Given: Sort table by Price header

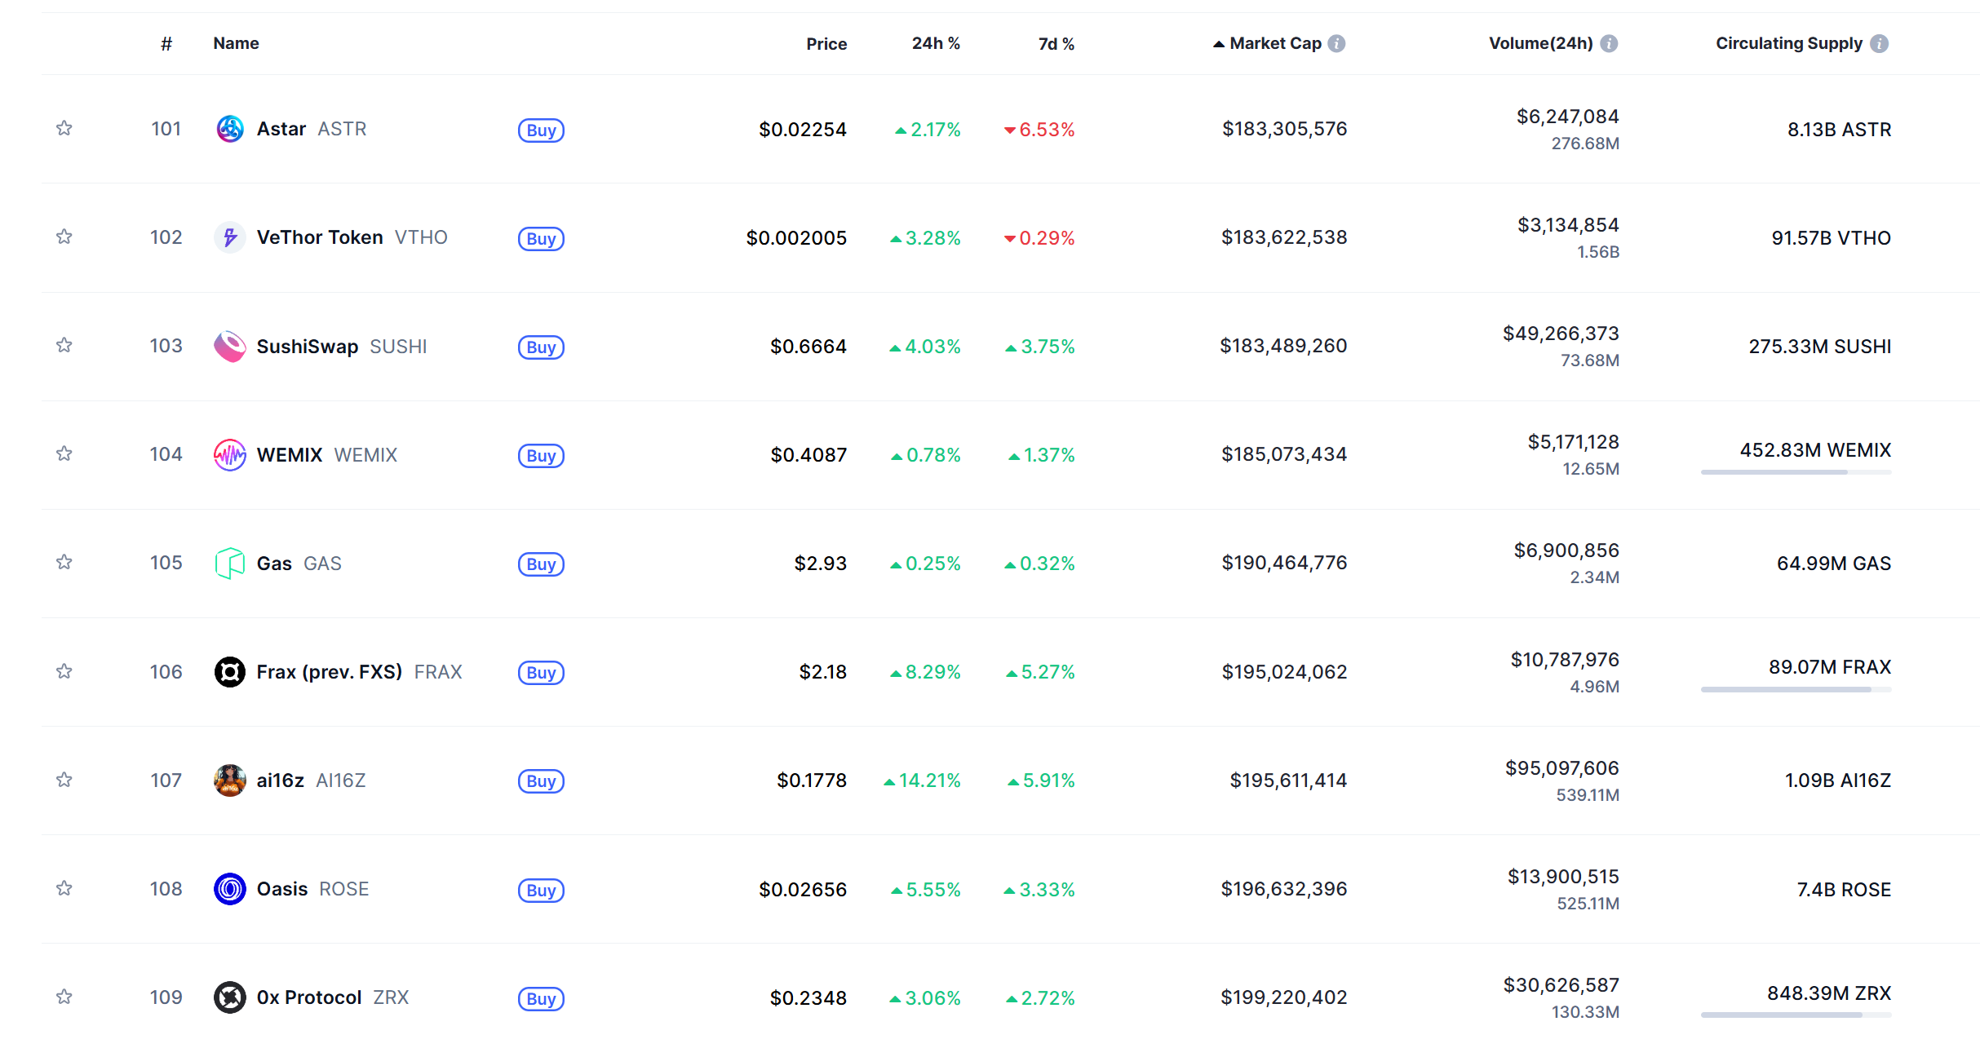Looking at the screenshot, I should click(826, 44).
